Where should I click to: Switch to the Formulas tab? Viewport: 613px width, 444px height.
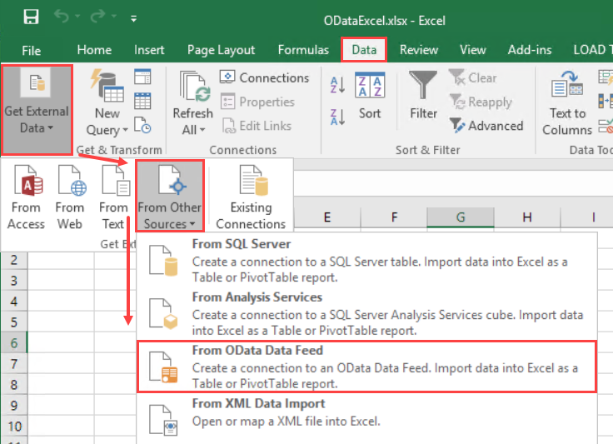[x=303, y=50]
